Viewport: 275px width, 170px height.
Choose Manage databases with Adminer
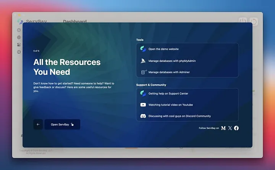pos(169,72)
